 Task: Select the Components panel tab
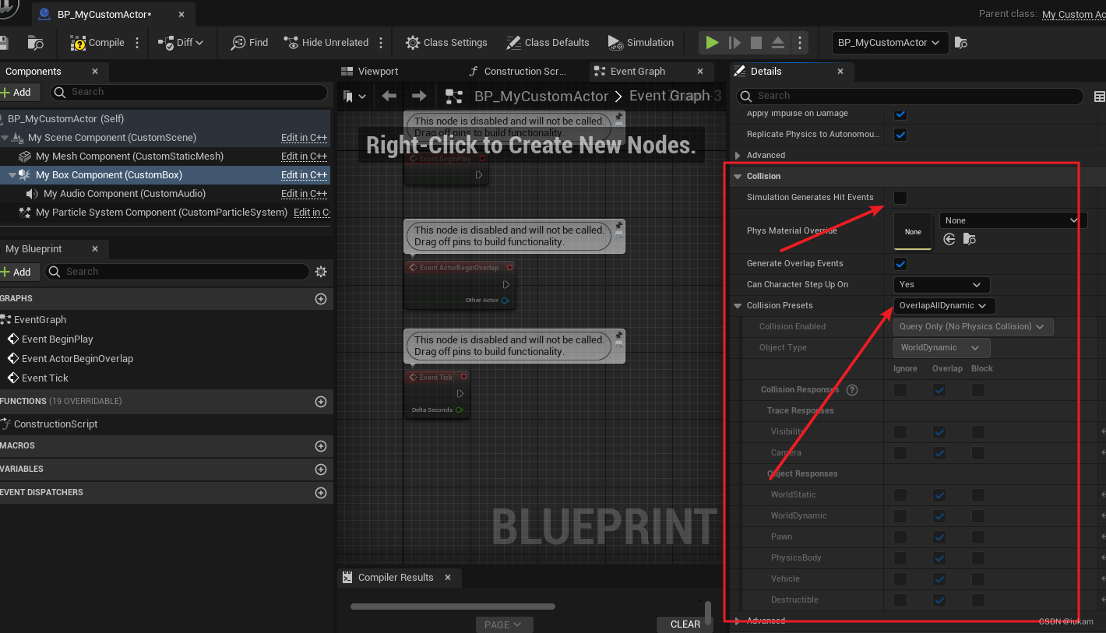pos(33,71)
